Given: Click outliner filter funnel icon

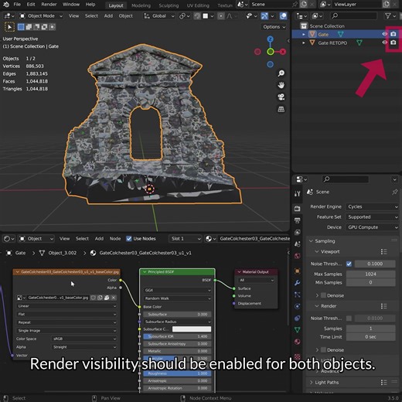Looking at the screenshot, I should (388, 16).
